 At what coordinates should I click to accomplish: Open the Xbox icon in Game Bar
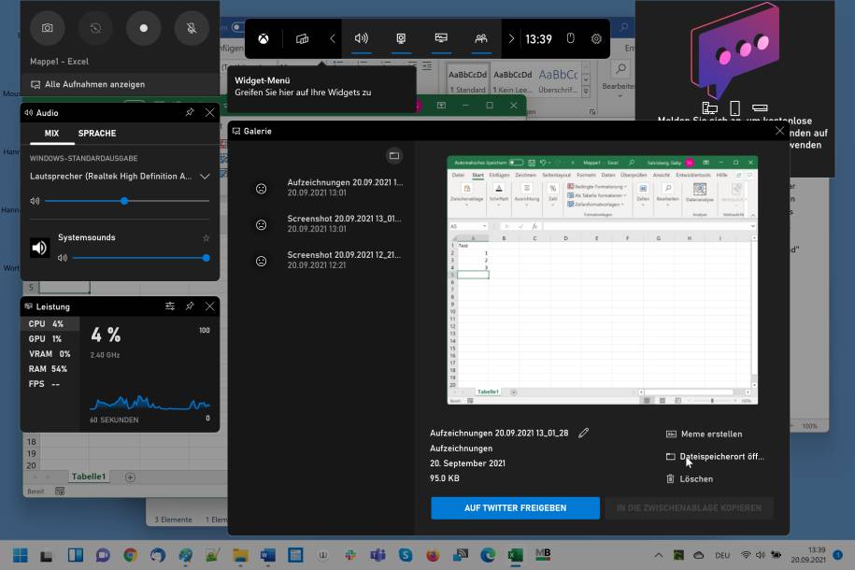264,39
